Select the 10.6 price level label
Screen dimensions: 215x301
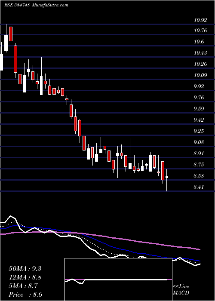pyautogui.click(x=199, y=42)
